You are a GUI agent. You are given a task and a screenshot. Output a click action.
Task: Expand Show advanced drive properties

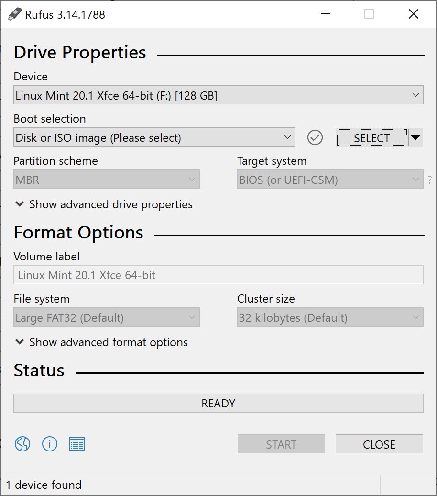point(104,204)
